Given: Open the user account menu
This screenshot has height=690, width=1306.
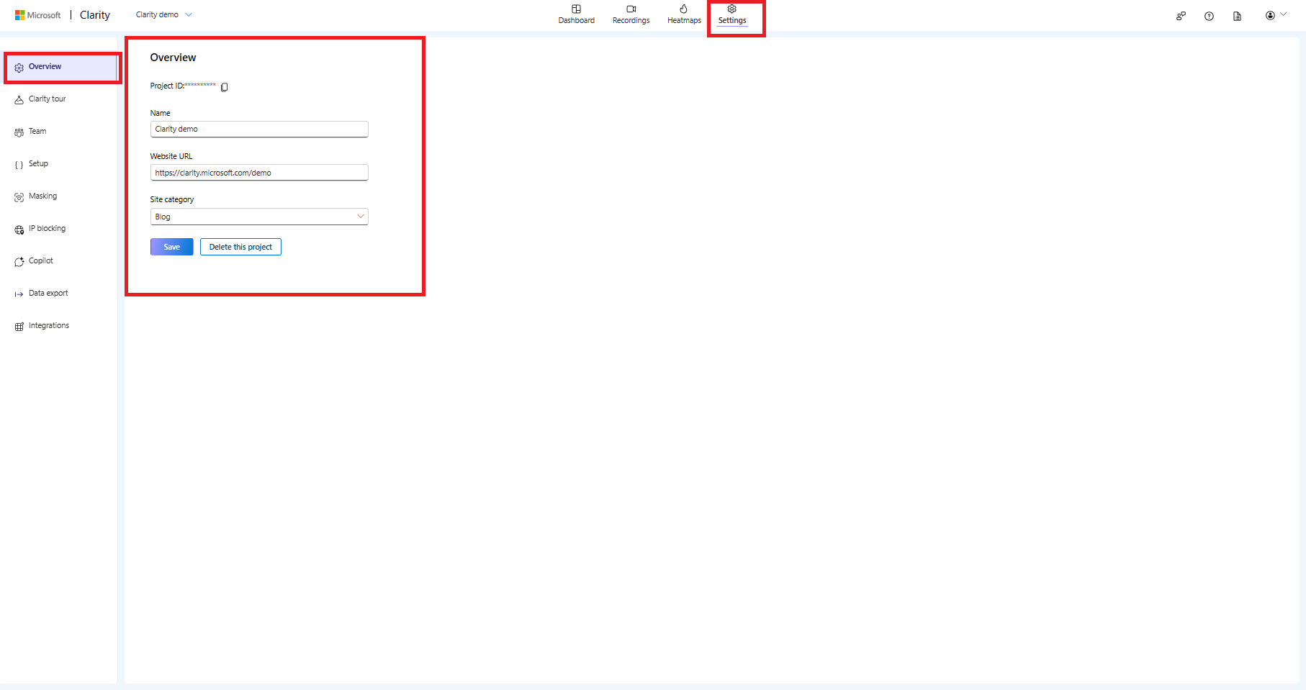Looking at the screenshot, I should [1276, 15].
